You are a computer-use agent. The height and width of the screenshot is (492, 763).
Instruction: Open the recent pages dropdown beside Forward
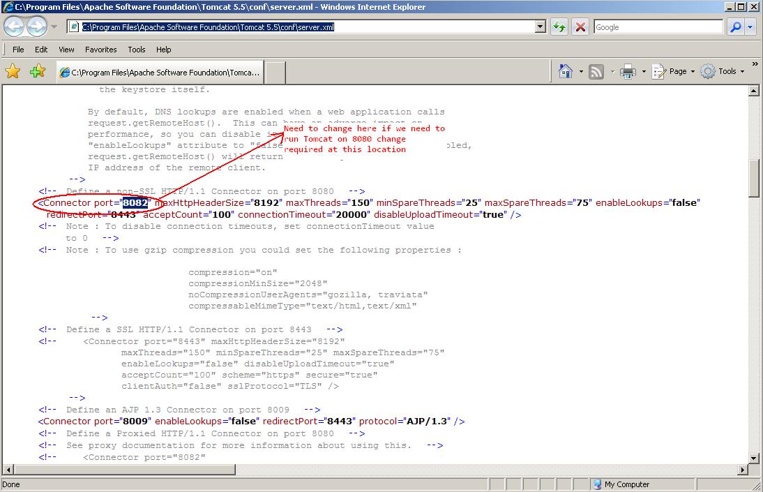tap(54, 27)
